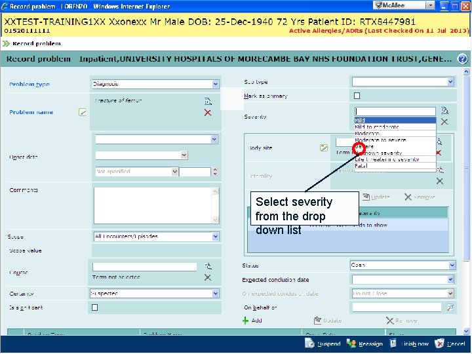Click the Finish now button
The height and width of the screenshot is (354, 472).
click(x=409, y=344)
